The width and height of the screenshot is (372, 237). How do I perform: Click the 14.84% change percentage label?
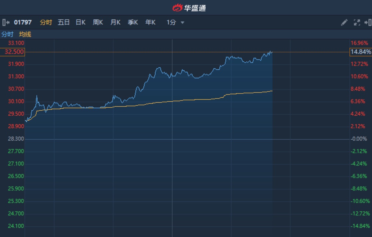360,52
